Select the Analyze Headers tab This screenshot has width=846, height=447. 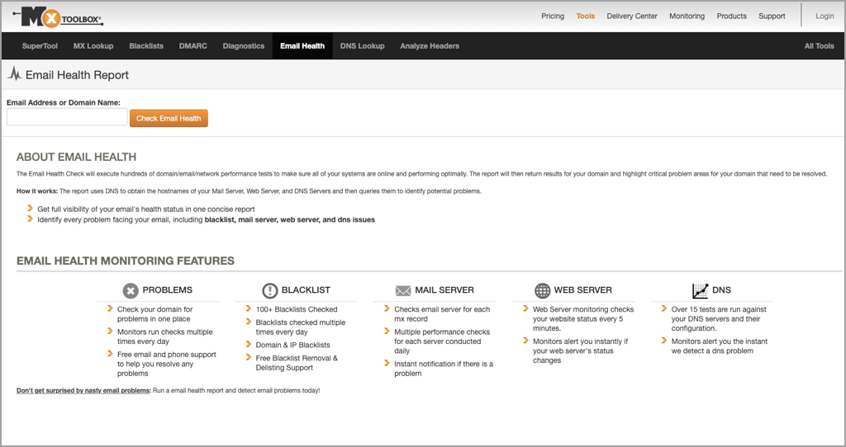click(430, 46)
